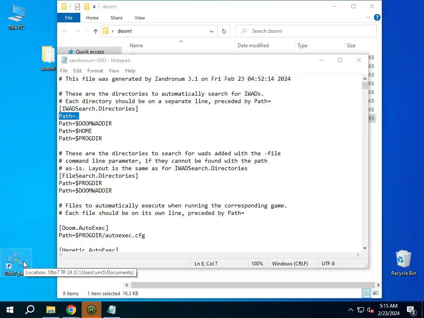Click the [Doom.AutoExec] line

click(x=84, y=228)
